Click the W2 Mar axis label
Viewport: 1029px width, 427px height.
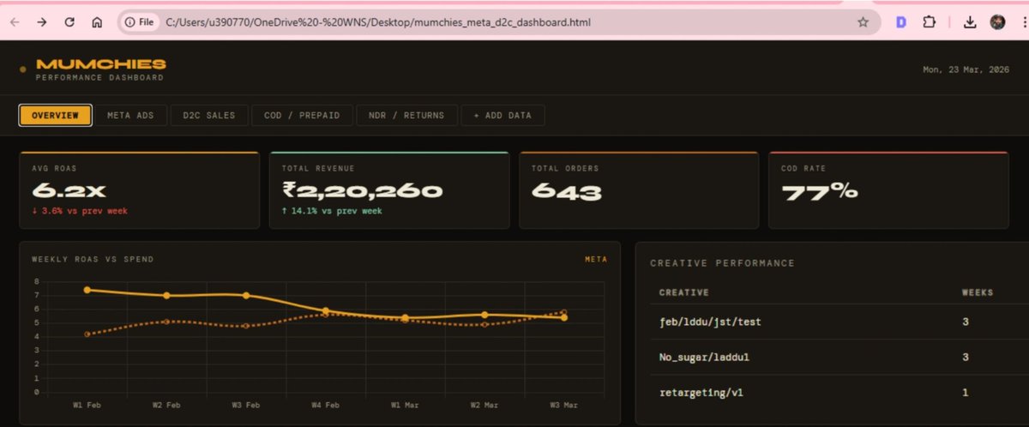[x=484, y=405]
